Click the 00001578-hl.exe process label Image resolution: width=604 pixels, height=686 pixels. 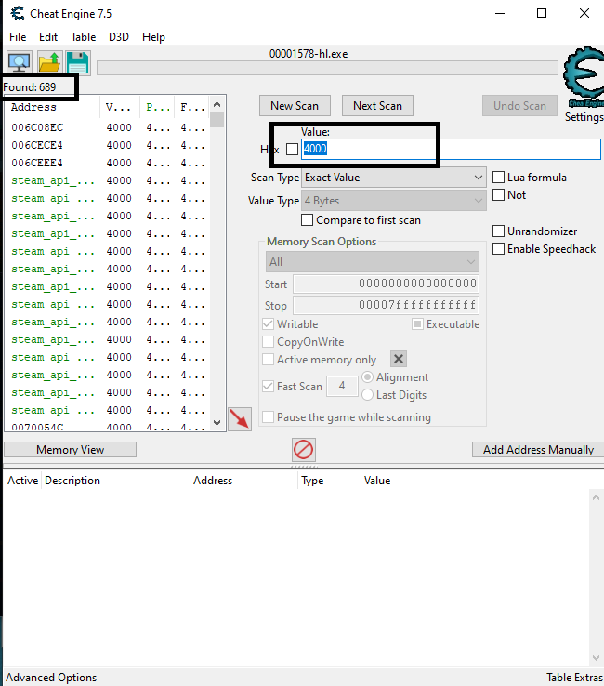pos(309,54)
